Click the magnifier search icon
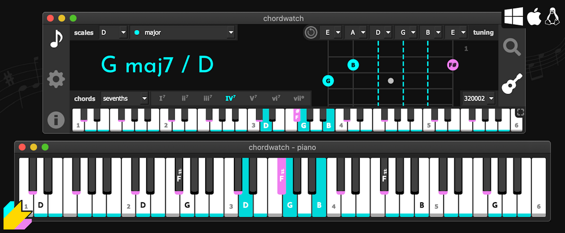 coord(512,48)
